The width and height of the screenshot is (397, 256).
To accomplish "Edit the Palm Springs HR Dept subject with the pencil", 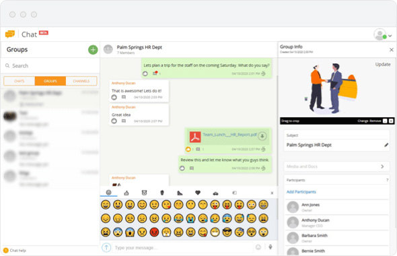I will click(386, 145).
